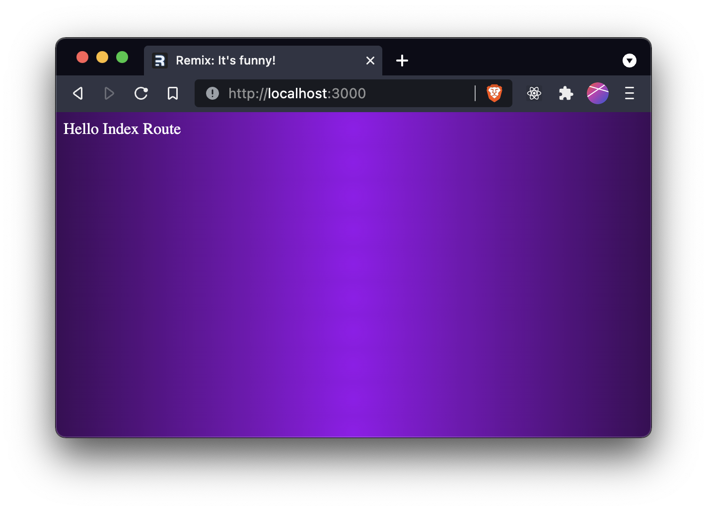Screen dimensions: 707x511
Task: Click the extensions puzzle piece icon
Action: (x=566, y=93)
